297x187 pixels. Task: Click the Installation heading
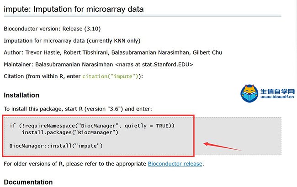pos(21,95)
